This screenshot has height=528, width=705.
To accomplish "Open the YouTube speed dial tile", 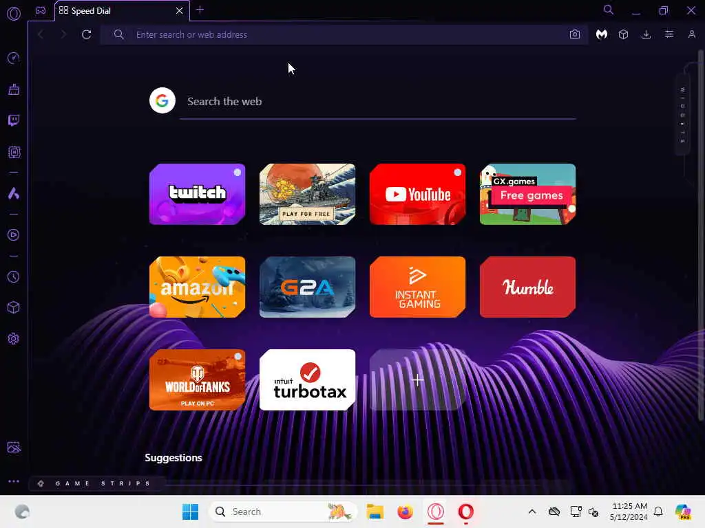I will [x=418, y=194].
